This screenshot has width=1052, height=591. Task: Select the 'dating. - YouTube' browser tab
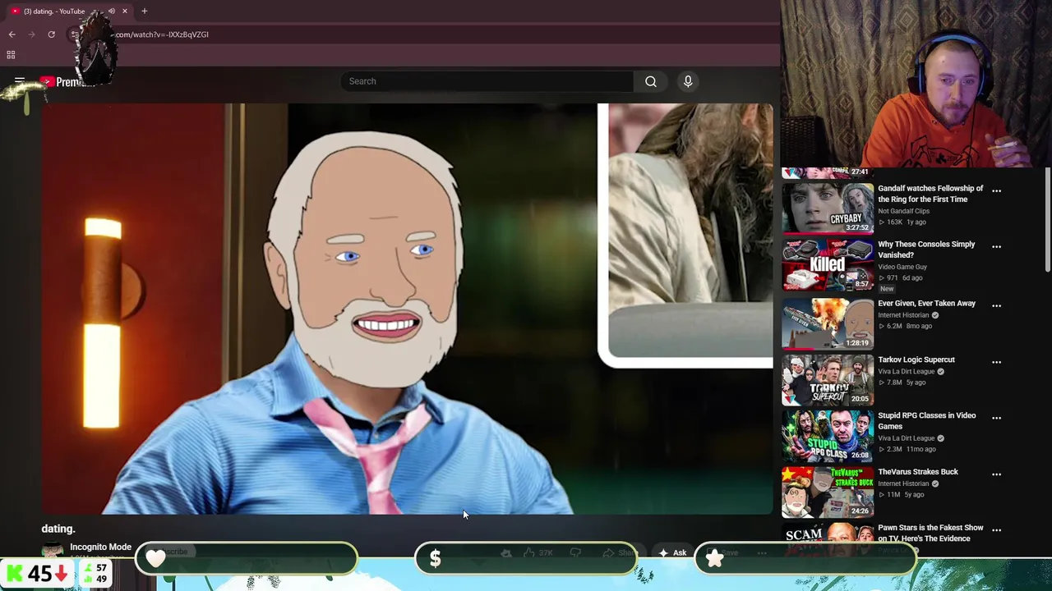coord(68,11)
